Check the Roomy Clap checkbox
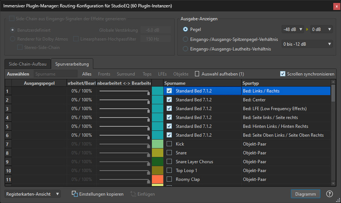Viewport: 341px width, 203px height. [x=169, y=179]
